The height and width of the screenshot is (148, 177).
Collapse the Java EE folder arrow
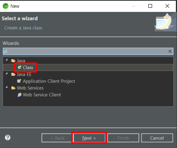point(7,74)
